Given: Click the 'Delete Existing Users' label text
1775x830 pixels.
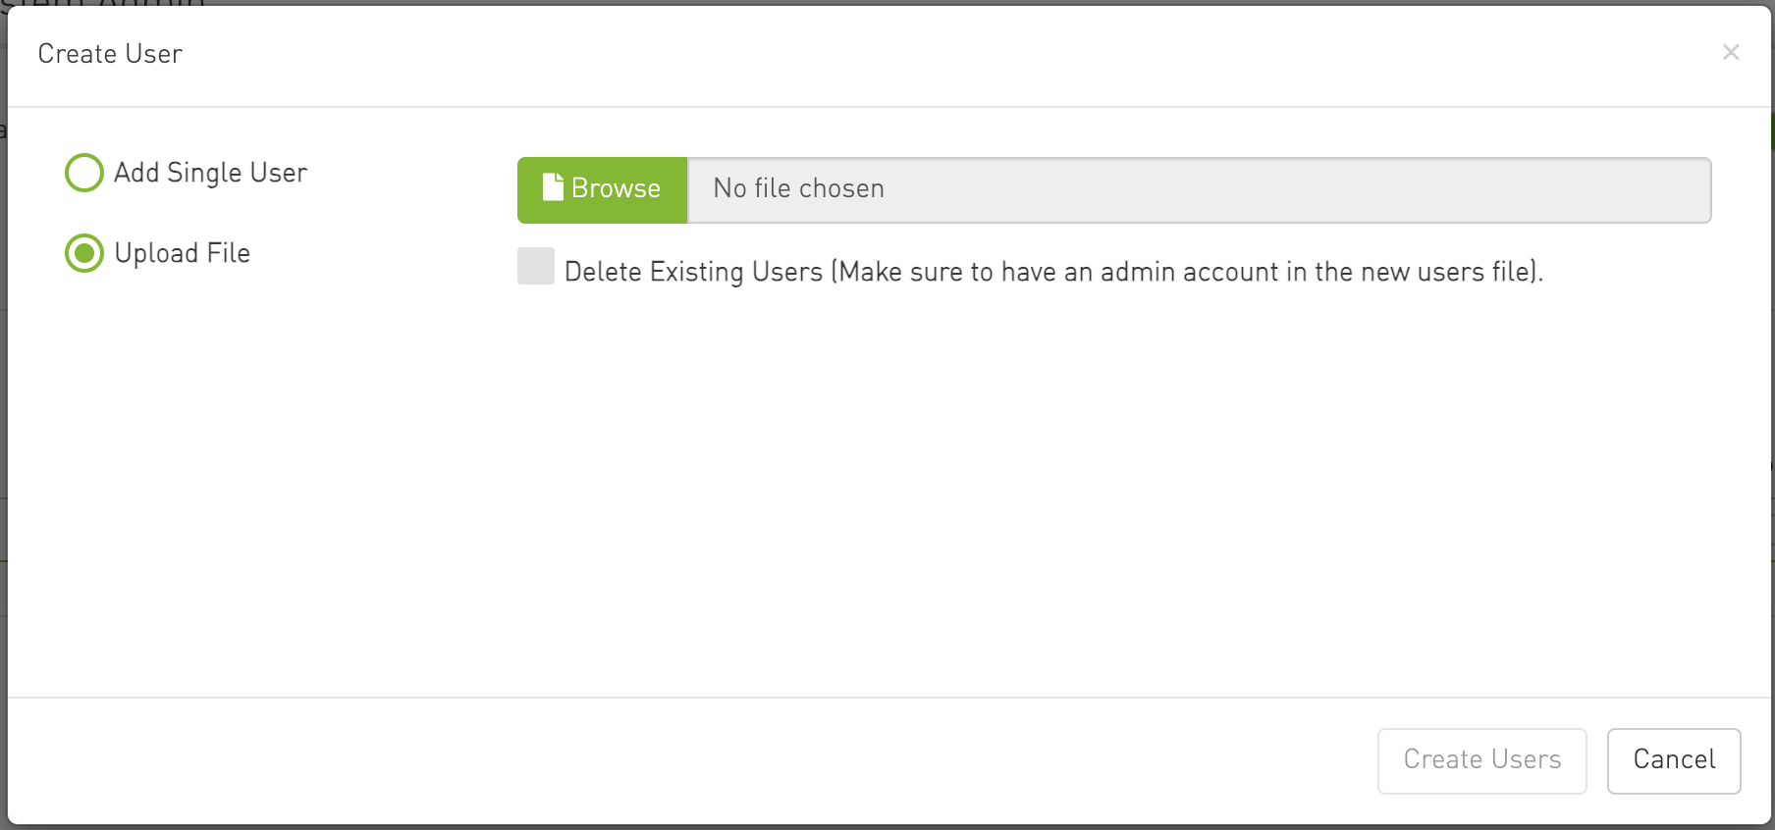Looking at the screenshot, I should [693, 272].
